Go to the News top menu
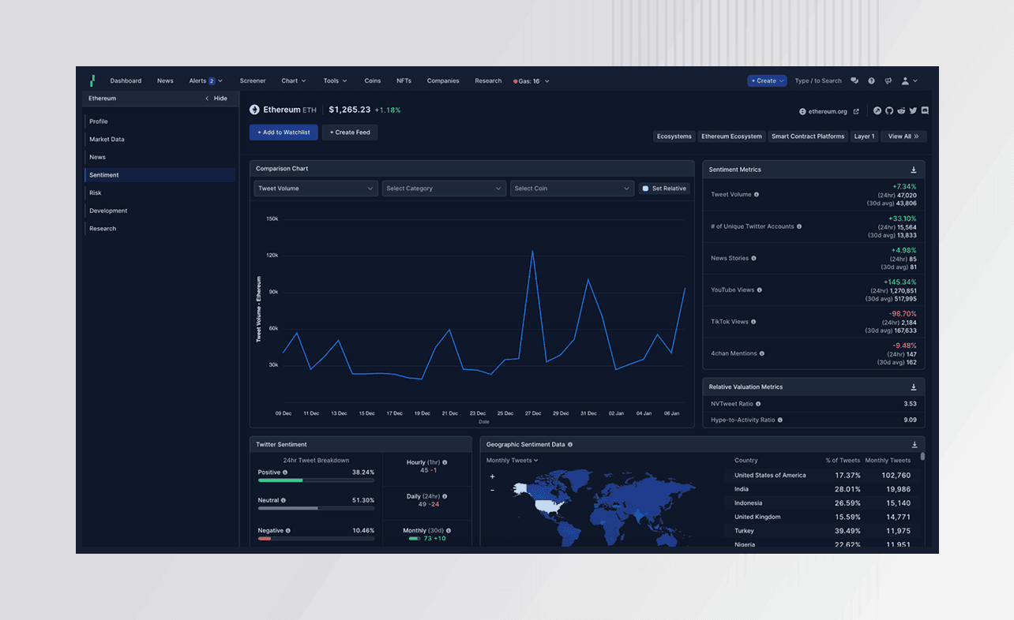 point(165,80)
